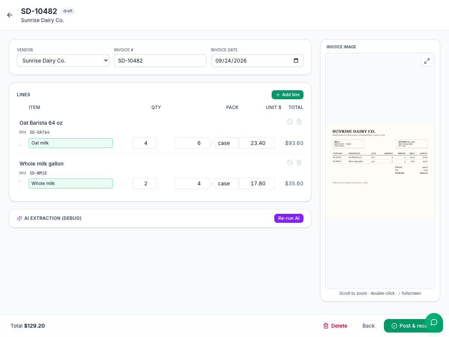
Task: Remove the Whole milk gallon line via trash
Action: click(x=299, y=163)
